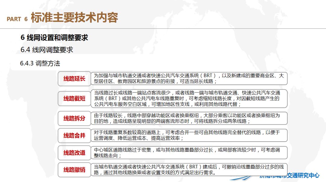
Task: Click the 线路拆分 label box
Action: click(x=74, y=118)
